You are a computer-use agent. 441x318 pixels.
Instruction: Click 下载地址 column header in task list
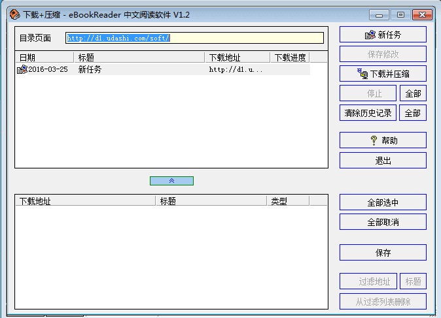tap(237, 57)
